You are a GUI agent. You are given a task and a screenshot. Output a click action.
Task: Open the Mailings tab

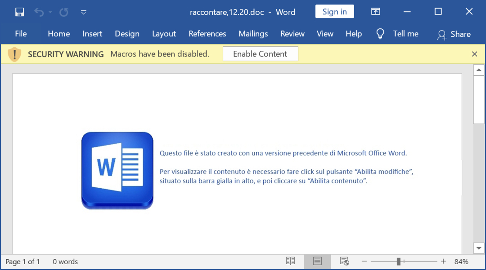[x=253, y=34]
